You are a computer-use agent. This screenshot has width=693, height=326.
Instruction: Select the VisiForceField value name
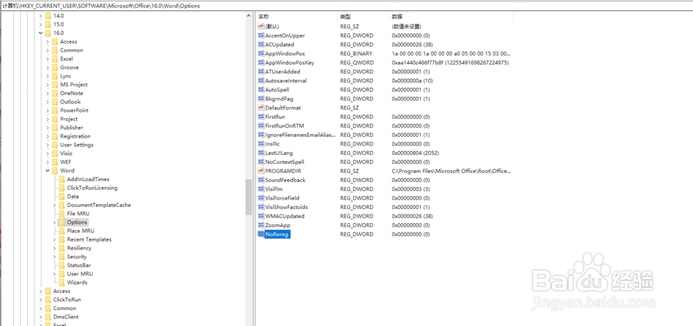pyautogui.click(x=283, y=198)
